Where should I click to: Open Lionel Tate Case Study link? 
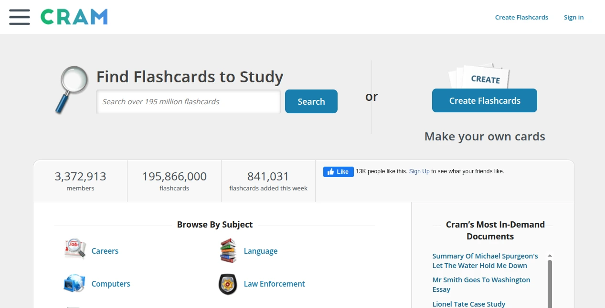tap(469, 304)
